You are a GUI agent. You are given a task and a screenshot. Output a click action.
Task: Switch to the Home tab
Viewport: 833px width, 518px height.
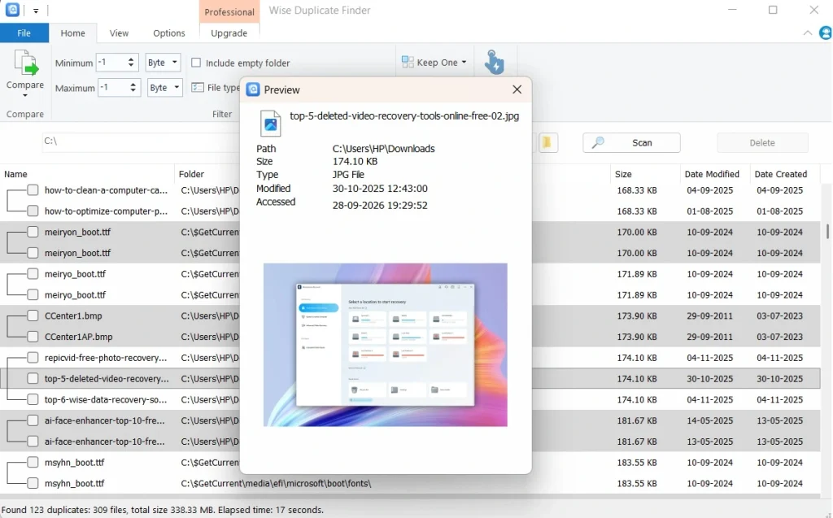[72, 33]
